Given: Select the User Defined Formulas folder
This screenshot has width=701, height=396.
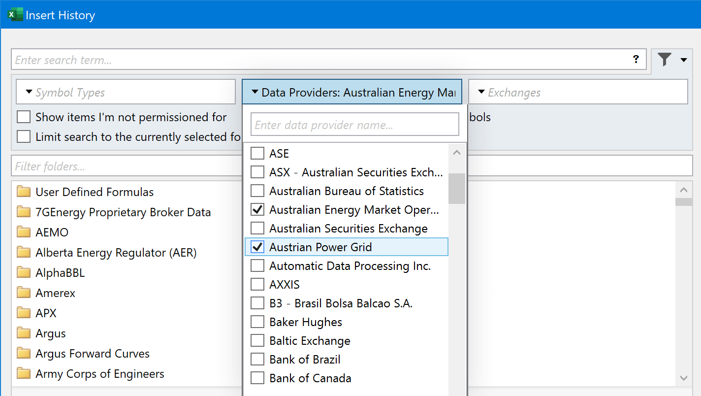Looking at the screenshot, I should pyautogui.click(x=95, y=192).
